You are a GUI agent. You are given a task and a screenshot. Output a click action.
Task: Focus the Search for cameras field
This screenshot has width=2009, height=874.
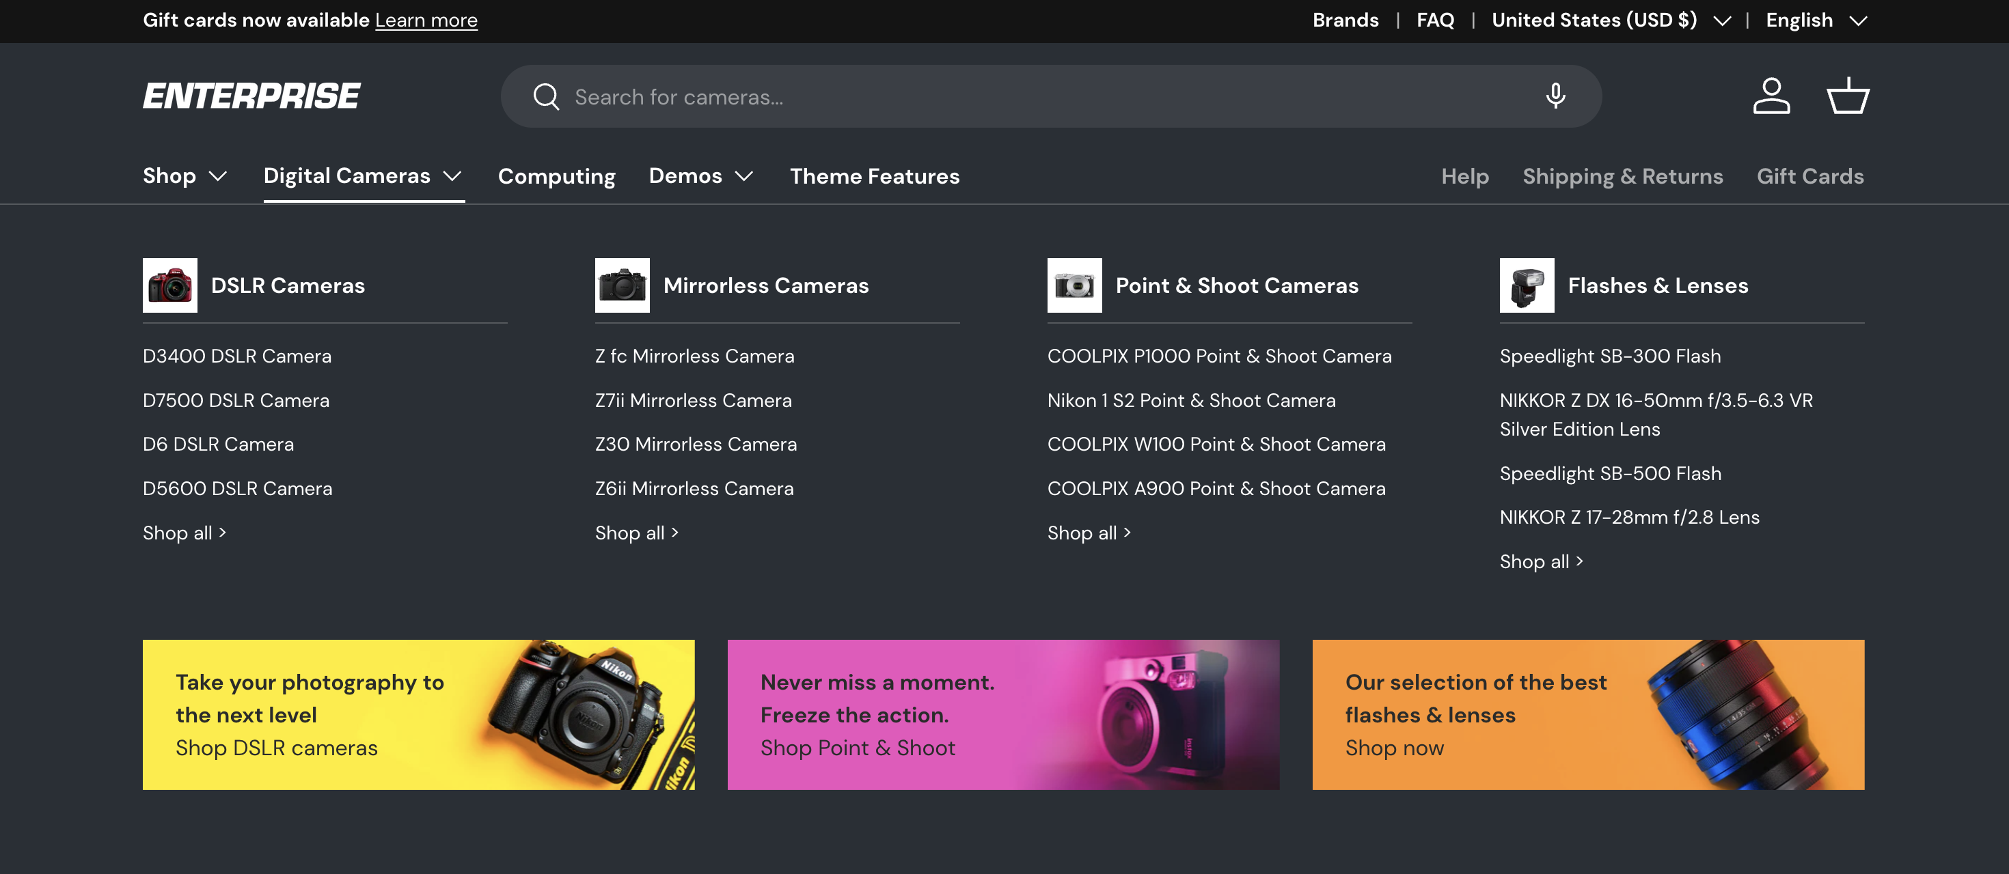point(1051,96)
